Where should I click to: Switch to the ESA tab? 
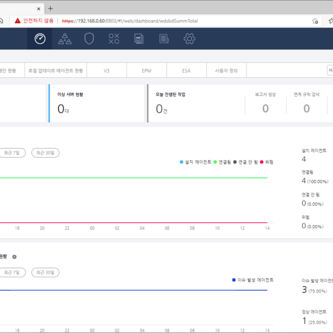[186, 70]
